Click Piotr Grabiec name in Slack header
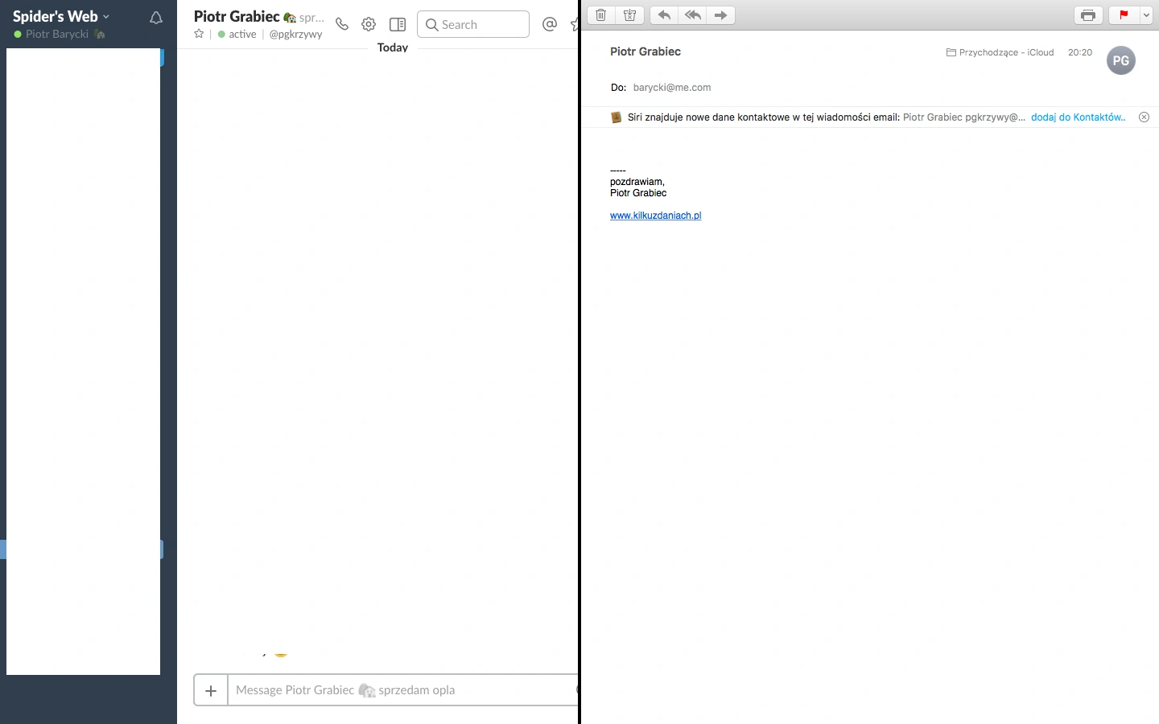The width and height of the screenshot is (1159, 724). (237, 16)
